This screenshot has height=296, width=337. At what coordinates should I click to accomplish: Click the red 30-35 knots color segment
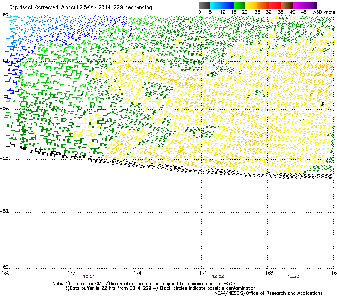tap(275, 5)
